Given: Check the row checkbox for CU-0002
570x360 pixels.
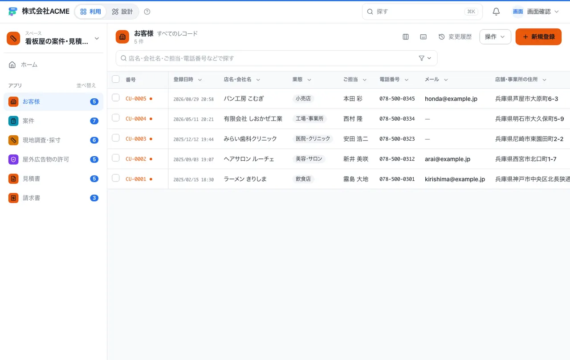Looking at the screenshot, I should [x=116, y=158].
